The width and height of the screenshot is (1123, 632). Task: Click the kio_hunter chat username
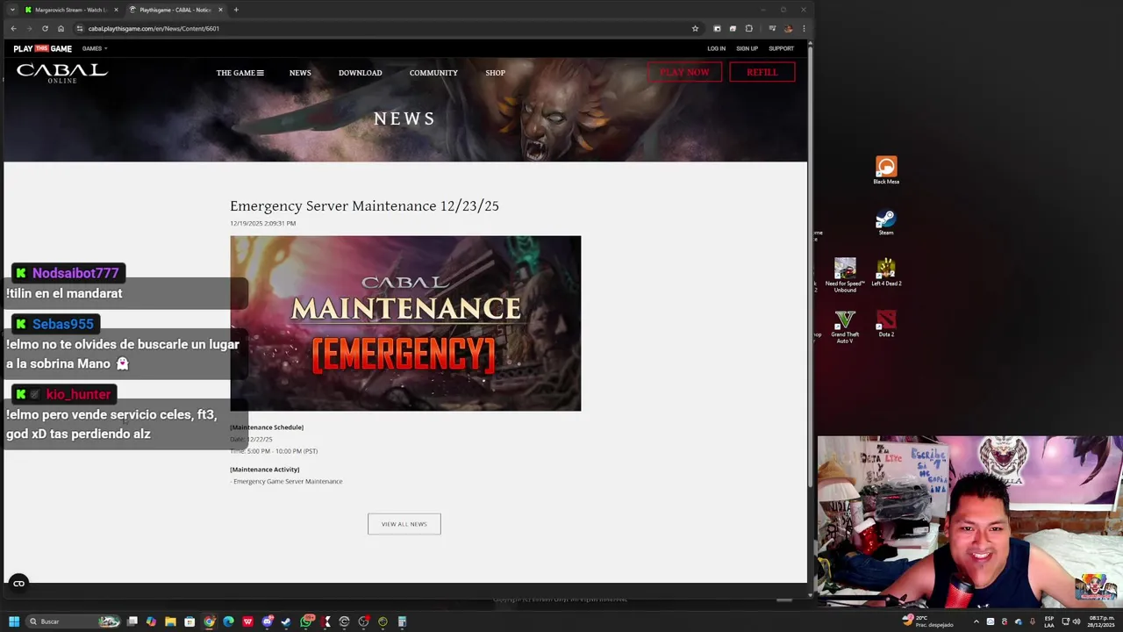click(78, 394)
